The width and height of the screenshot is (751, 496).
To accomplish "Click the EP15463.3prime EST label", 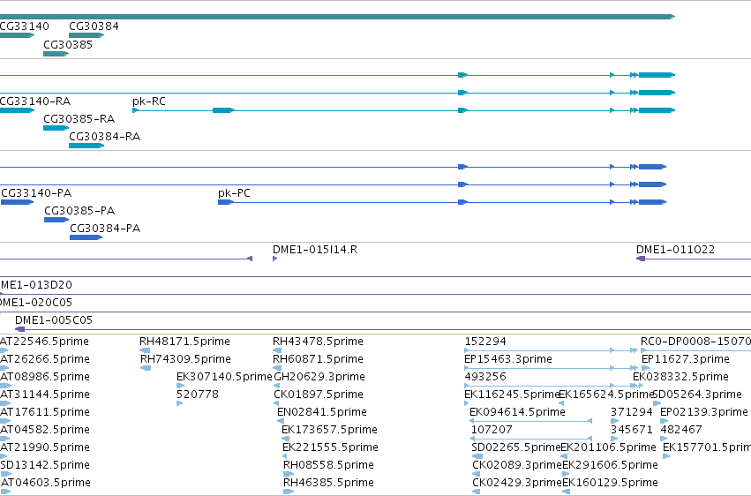I will click(x=508, y=359).
